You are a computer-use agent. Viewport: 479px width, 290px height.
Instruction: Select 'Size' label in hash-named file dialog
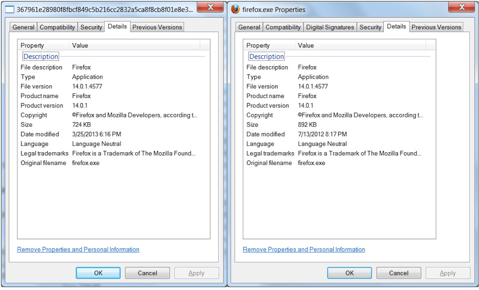(x=26, y=125)
